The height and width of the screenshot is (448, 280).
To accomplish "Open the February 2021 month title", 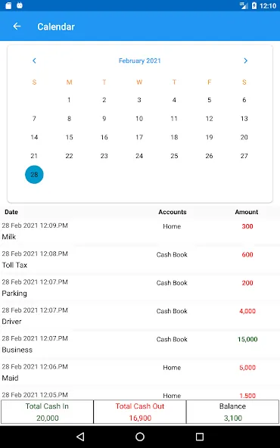I will click(140, 61).
